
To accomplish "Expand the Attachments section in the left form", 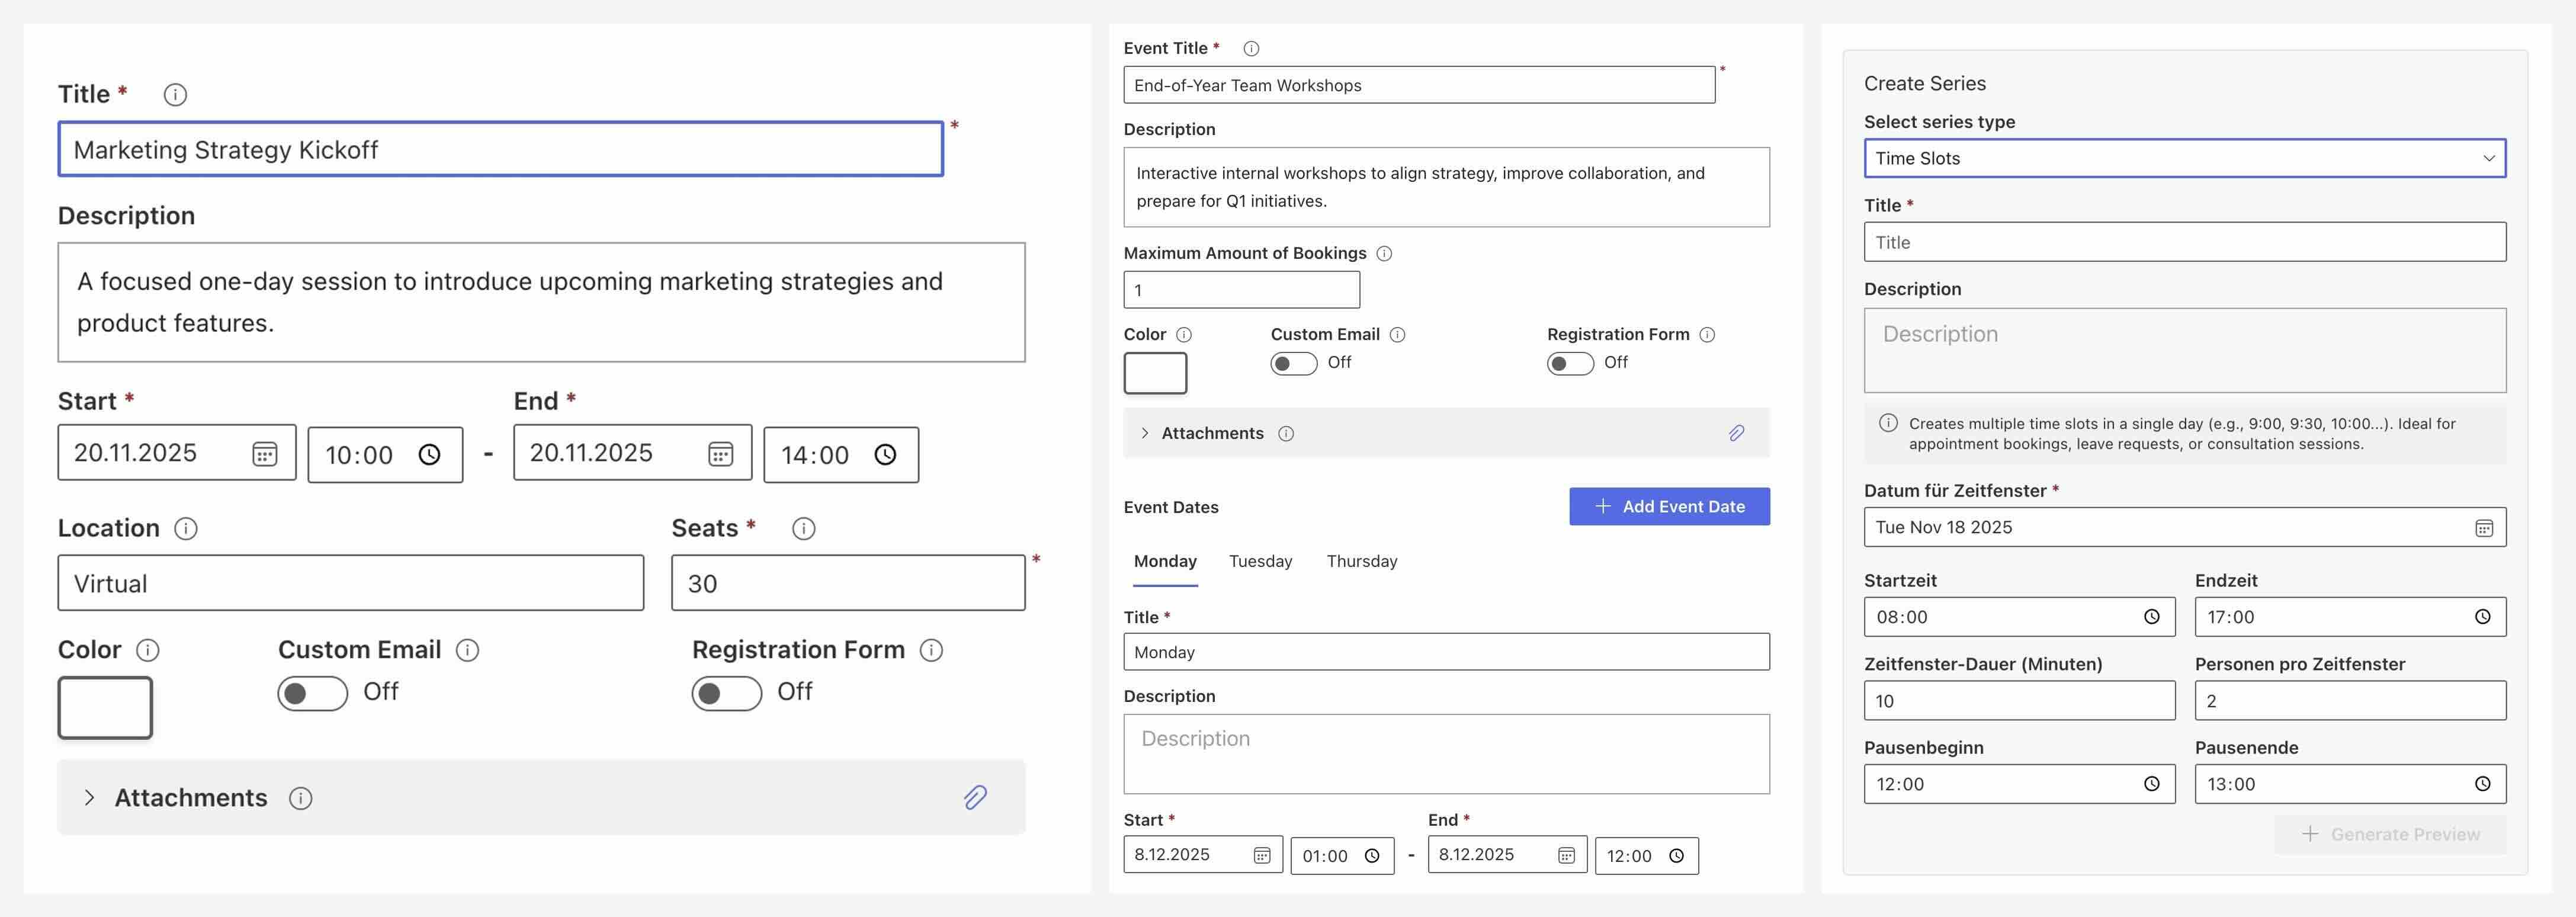I will 90,797.
